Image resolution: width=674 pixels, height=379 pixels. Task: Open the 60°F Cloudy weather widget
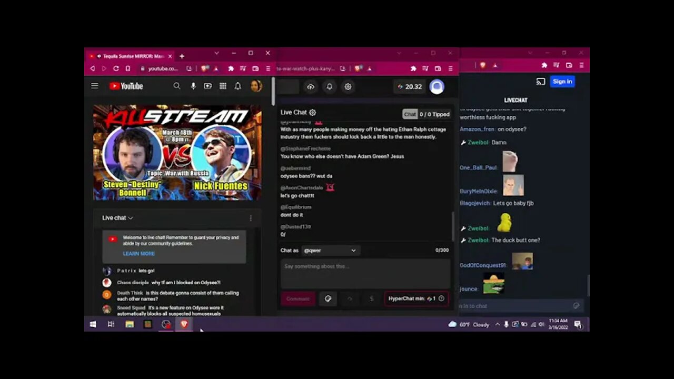(469, 324)
